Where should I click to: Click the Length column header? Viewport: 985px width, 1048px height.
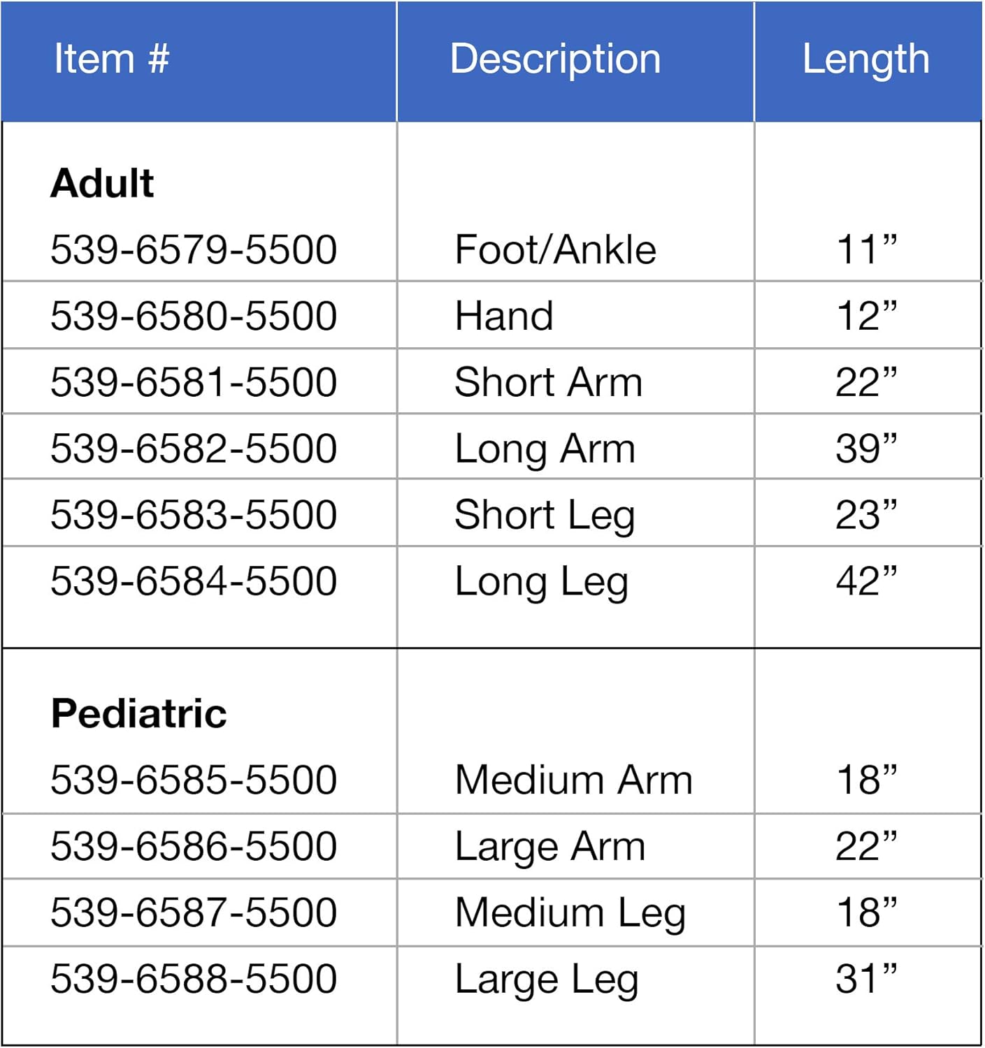865,59
